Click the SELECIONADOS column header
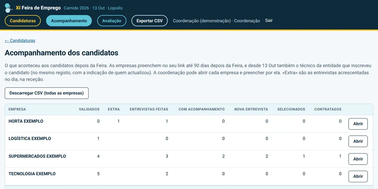The image size is (378, 189). 291,109
